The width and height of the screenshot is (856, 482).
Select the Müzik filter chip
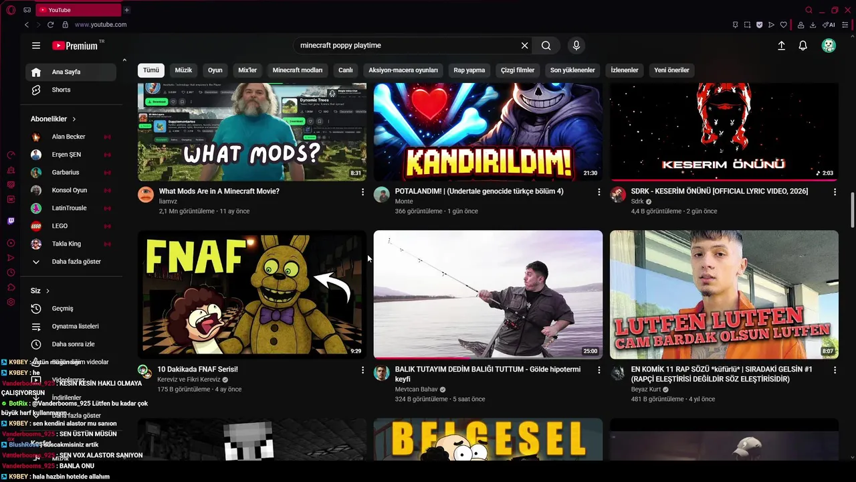point(183,70)
